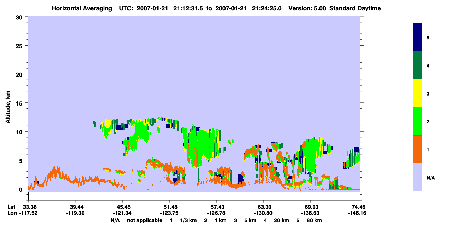Click the longitude value -117.52
Image resolution: width=449 pixels, height=230 pixels.
tap(28, 213)
